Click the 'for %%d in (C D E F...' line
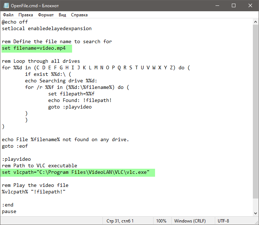The image size is (259, 225). coord(96,67)
